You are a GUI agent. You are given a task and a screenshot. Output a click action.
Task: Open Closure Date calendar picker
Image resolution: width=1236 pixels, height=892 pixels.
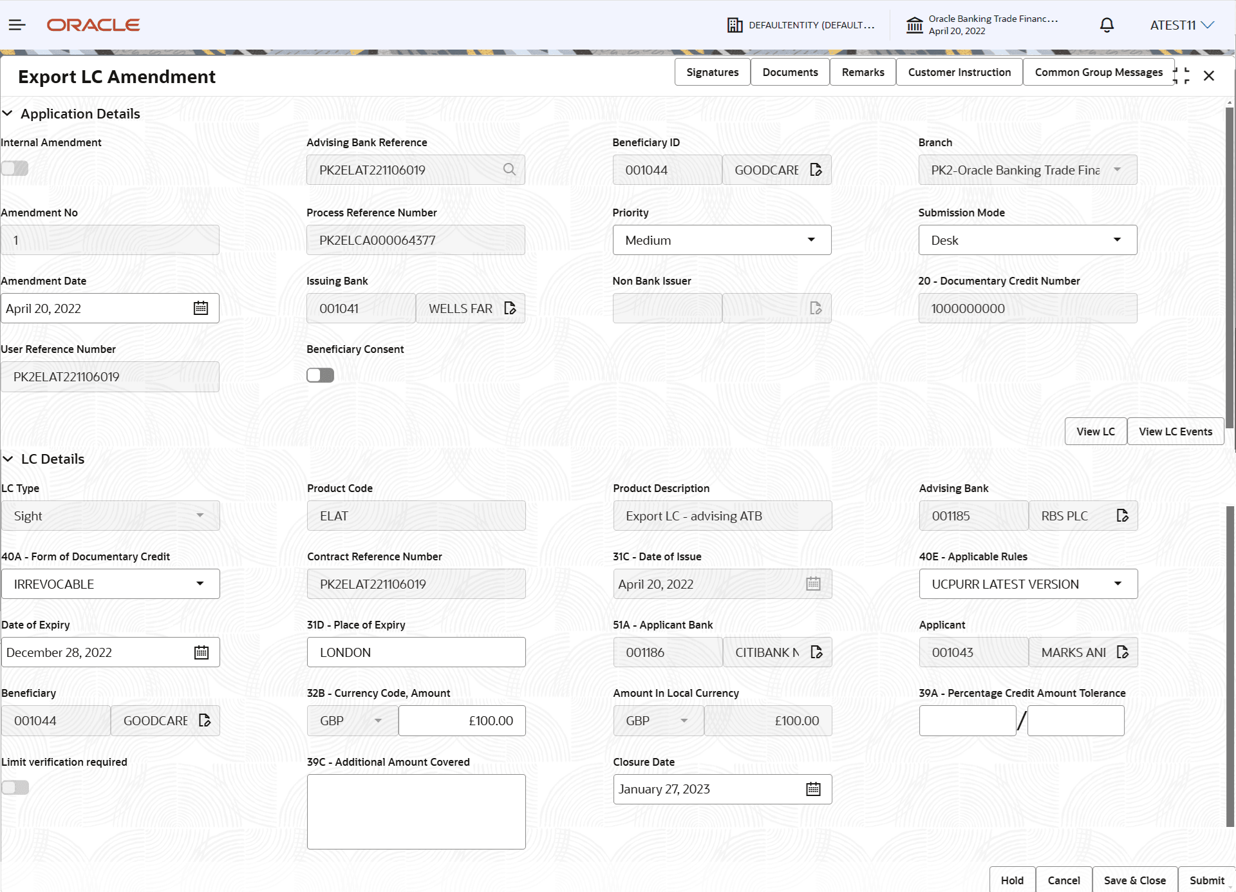[x=813, y=789]
